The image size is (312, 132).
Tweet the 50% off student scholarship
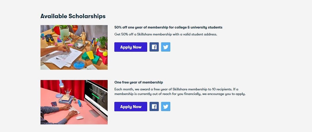[x=166, y=47]
